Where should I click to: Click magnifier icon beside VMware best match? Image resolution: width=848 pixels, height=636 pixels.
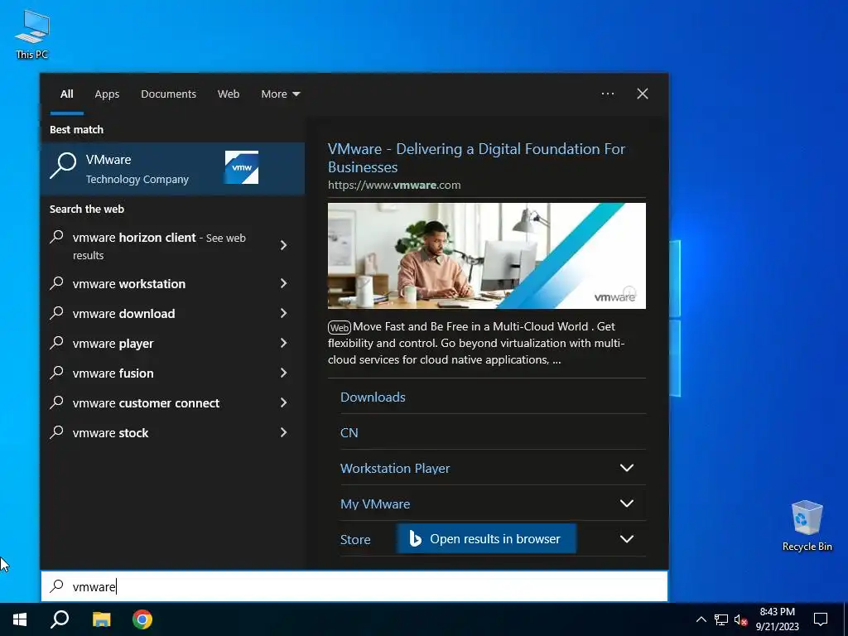click(63, 165)
